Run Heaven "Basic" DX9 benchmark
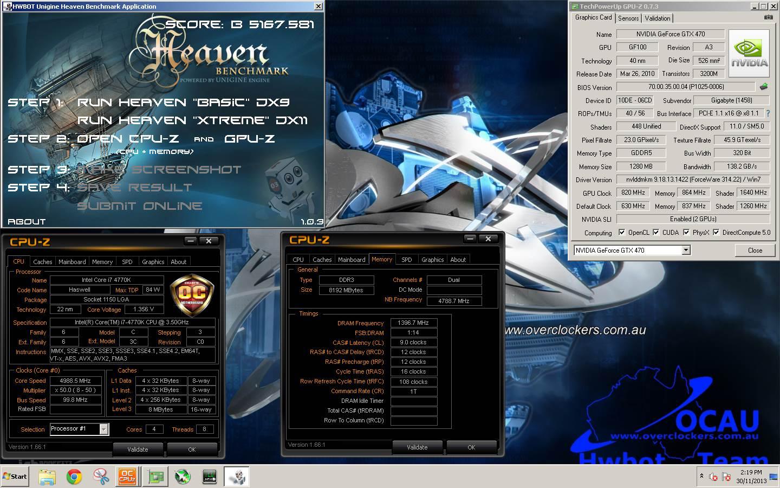The image size is (780, 488). click(184, 102)
